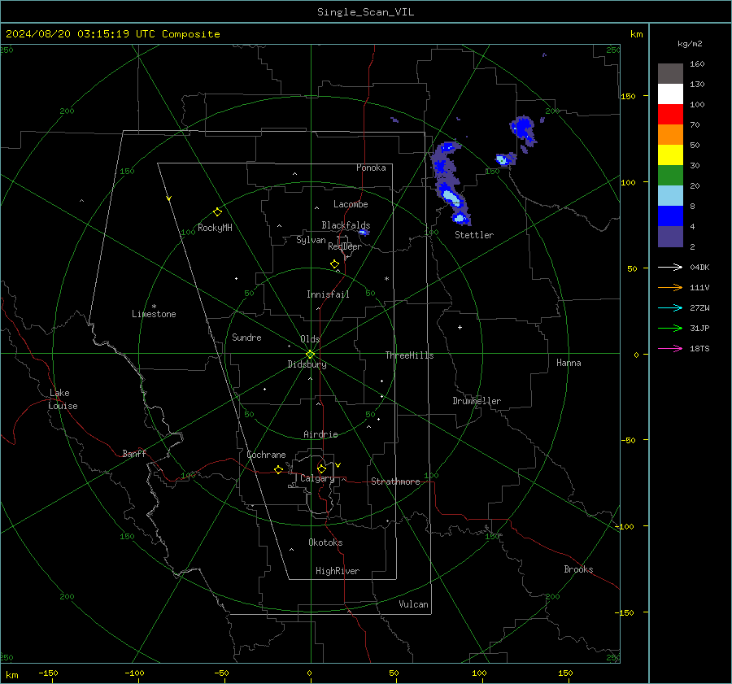Pick the white swatch in VIL legend
This screenshot has height=684, width=732.
pos(670,94)
